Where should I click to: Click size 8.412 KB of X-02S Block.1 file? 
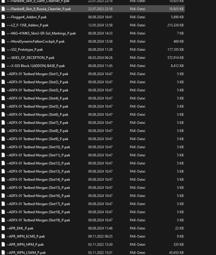click(177, 66)
